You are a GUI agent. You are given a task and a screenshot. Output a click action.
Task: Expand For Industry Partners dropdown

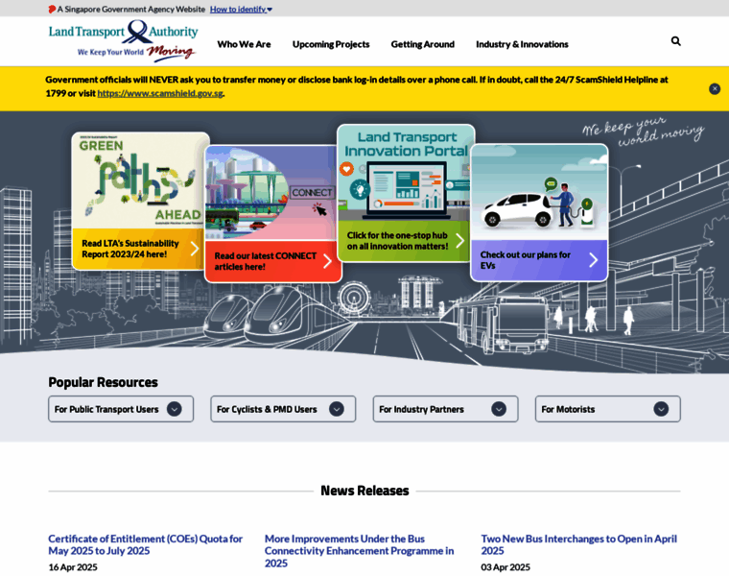click(x=445, y=409)
